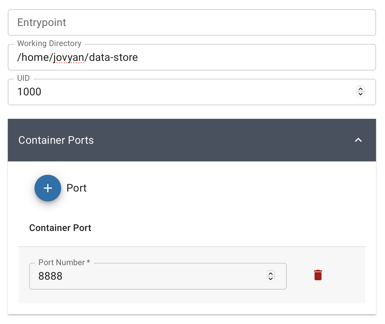Collapse Container Ports using the chevron

click(358, 140)
